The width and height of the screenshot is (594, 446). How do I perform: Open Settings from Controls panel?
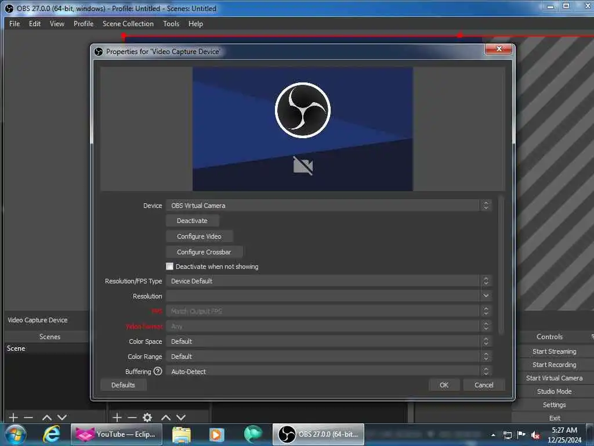coord(554,405)
